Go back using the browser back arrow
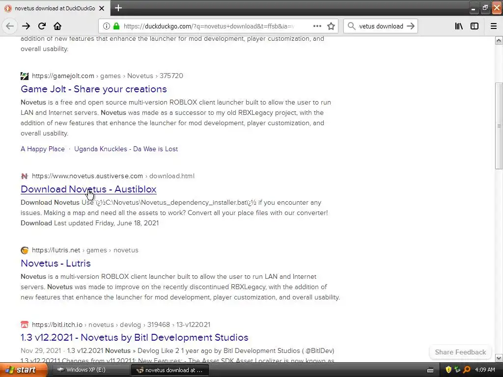The height and width of the screenshot is (377, 503). point(10,27)
